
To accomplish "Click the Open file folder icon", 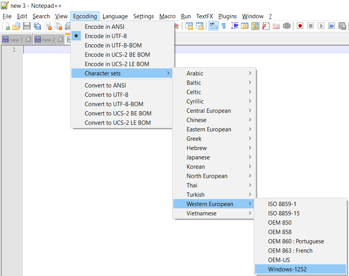I will pyautogui.click(x=16, y=26).
